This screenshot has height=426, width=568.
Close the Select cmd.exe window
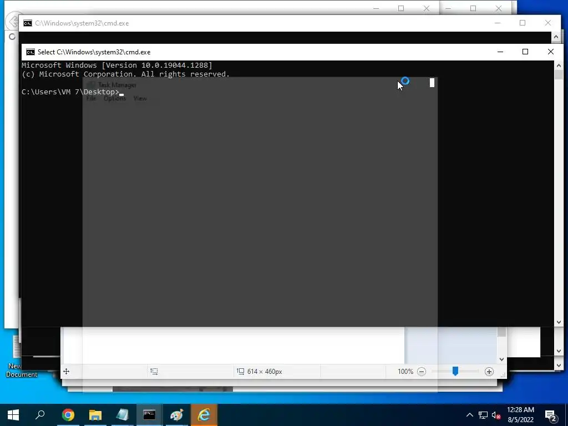click(x=551, y=52)
